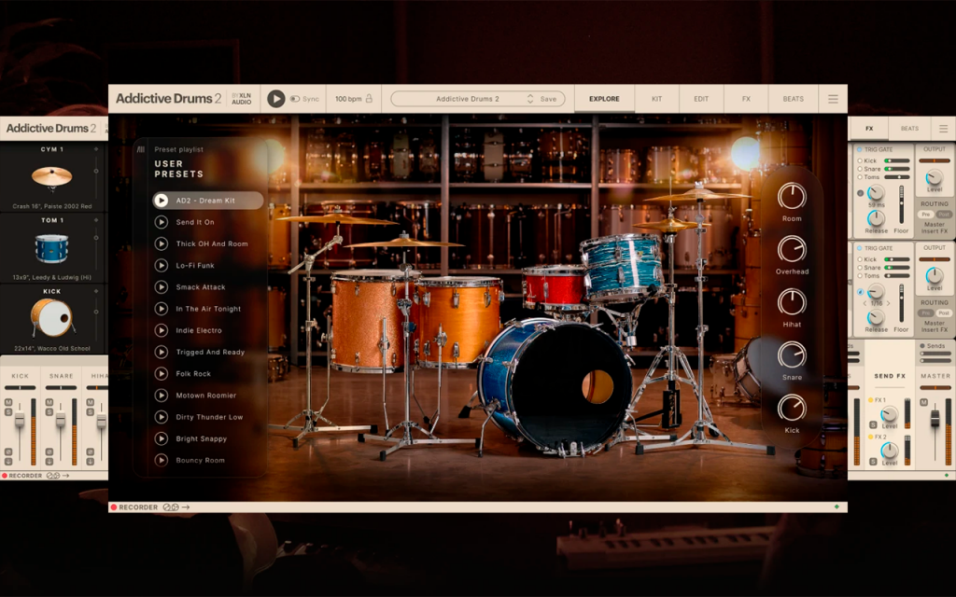The height and width of the screenshot is (597, 956).
Task: Click the 59 ms gate time knob
Action: point(876,193)
